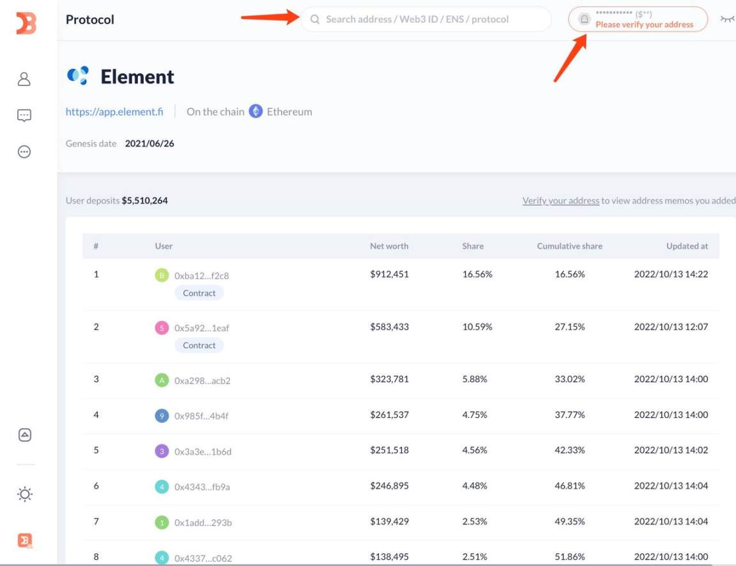Click avatar of 0x4343...fb9a

point(162,487)
